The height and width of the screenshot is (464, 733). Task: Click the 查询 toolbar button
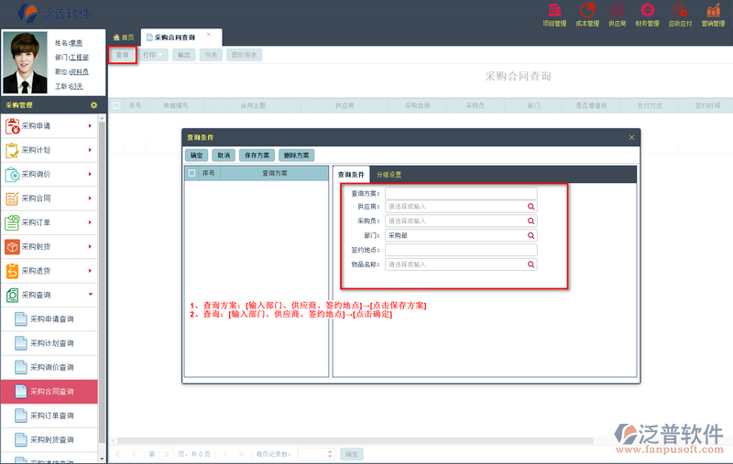click(122, 55)
